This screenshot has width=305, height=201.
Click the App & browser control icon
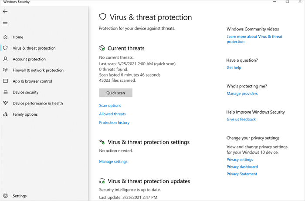[5, 81]
